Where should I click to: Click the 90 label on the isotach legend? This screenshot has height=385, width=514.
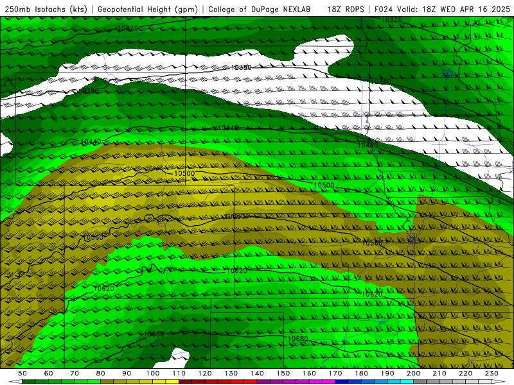pyautogui.click(x=127, y=373)
